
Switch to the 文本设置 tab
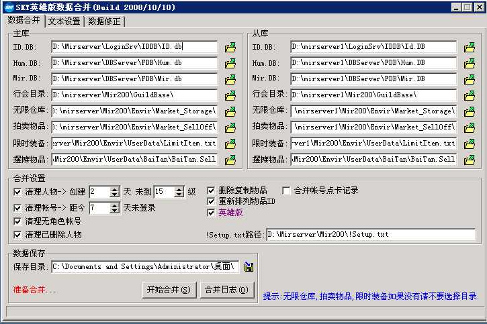[x=64, y=21]
